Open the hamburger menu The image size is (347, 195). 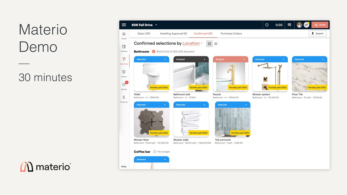(124, 25)
